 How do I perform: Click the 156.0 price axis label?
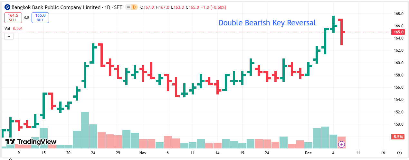[x=399, y=87]
